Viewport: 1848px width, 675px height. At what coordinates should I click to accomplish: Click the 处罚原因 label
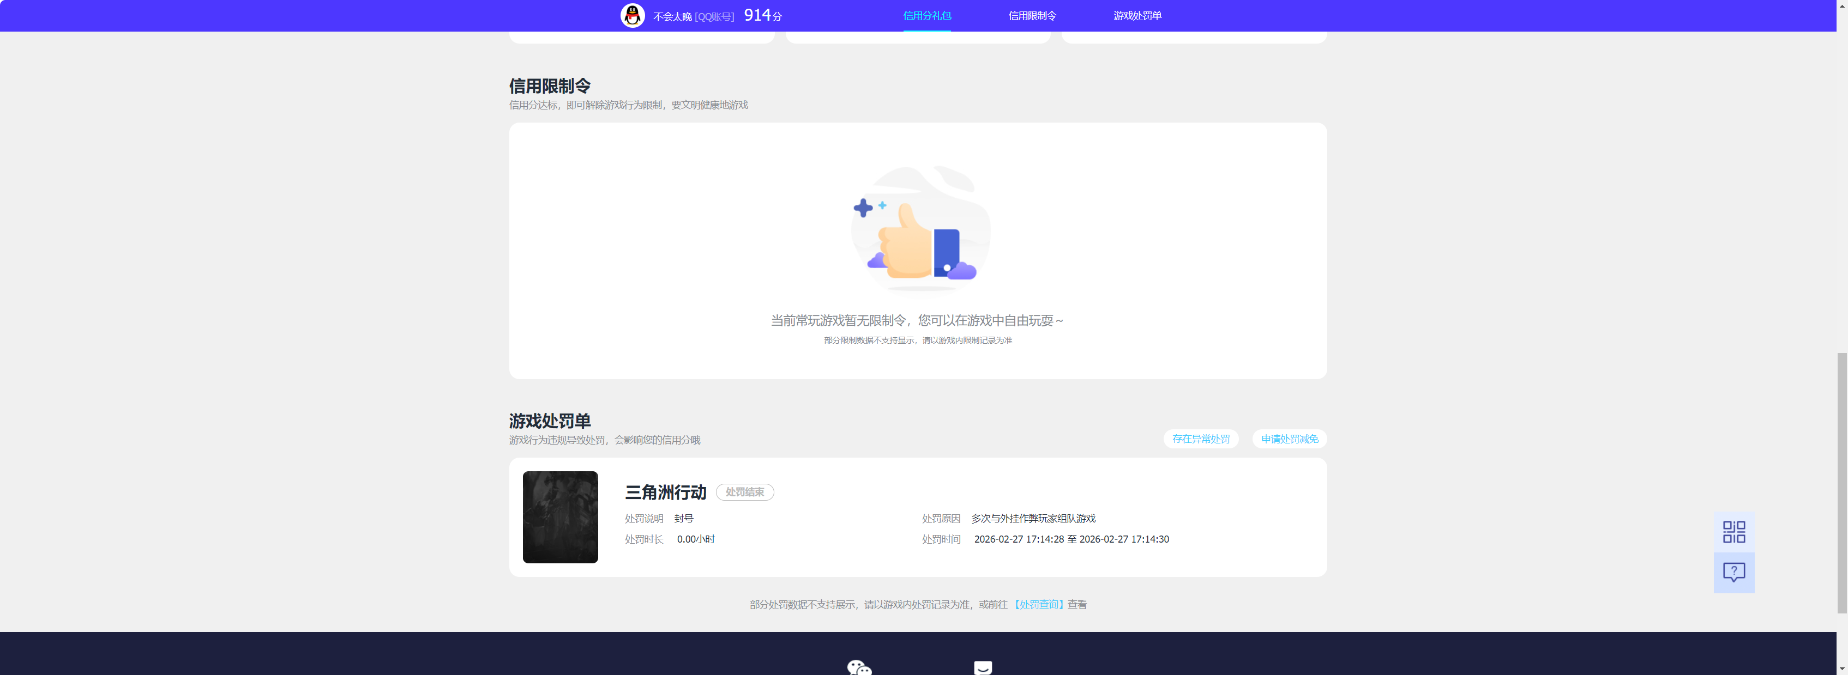tap(941, 518)
